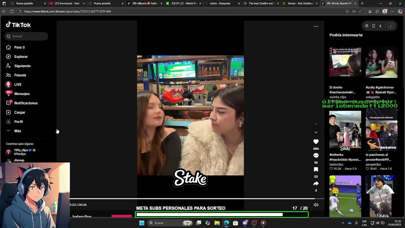405x228 pixels.
Task: Open a new browser tab
Action: point(362,3)
